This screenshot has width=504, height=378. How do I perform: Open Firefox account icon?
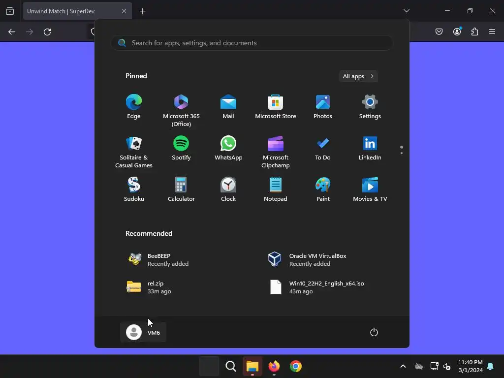457,31
